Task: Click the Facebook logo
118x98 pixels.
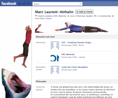Action: click(9, 3)
